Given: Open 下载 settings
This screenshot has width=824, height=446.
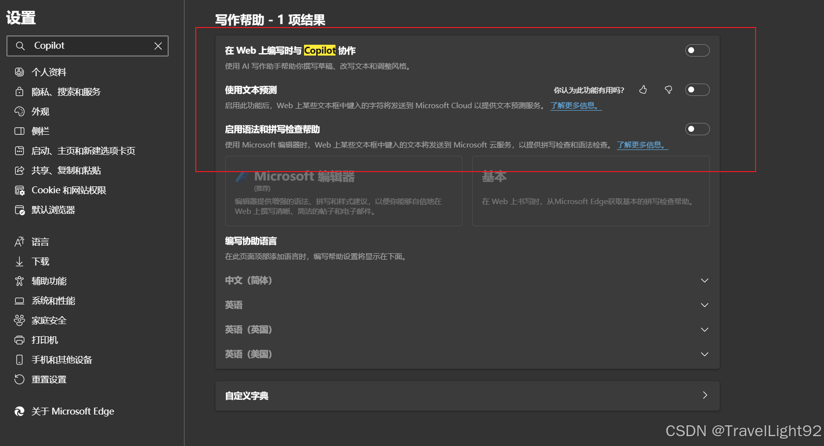Looking at the screenshot, I should point(40,261).
